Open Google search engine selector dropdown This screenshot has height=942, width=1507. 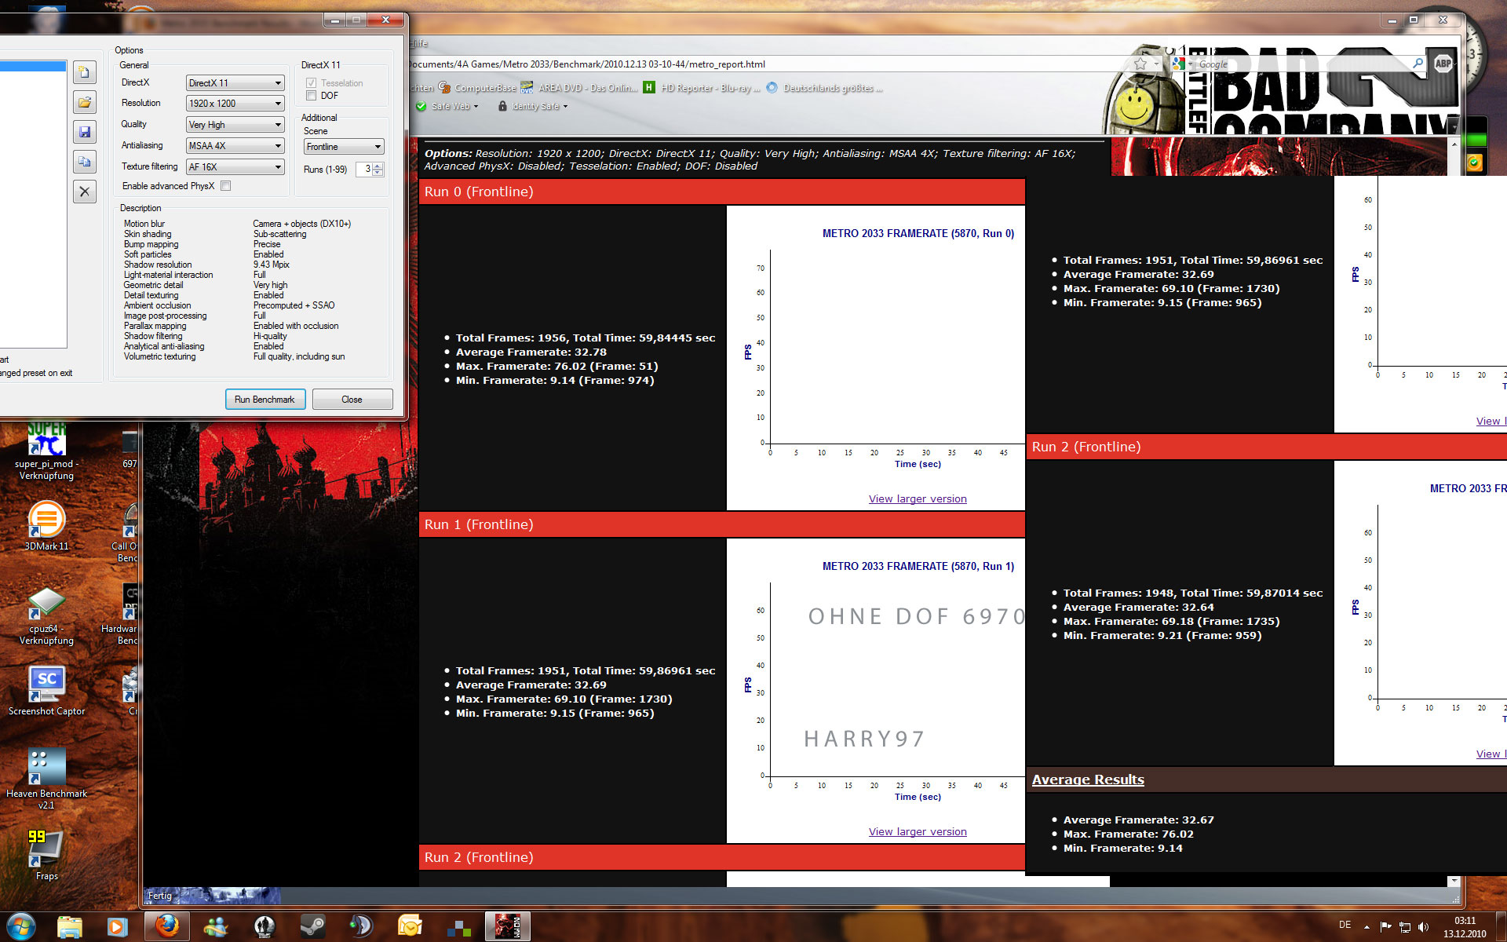[1191, 64]
